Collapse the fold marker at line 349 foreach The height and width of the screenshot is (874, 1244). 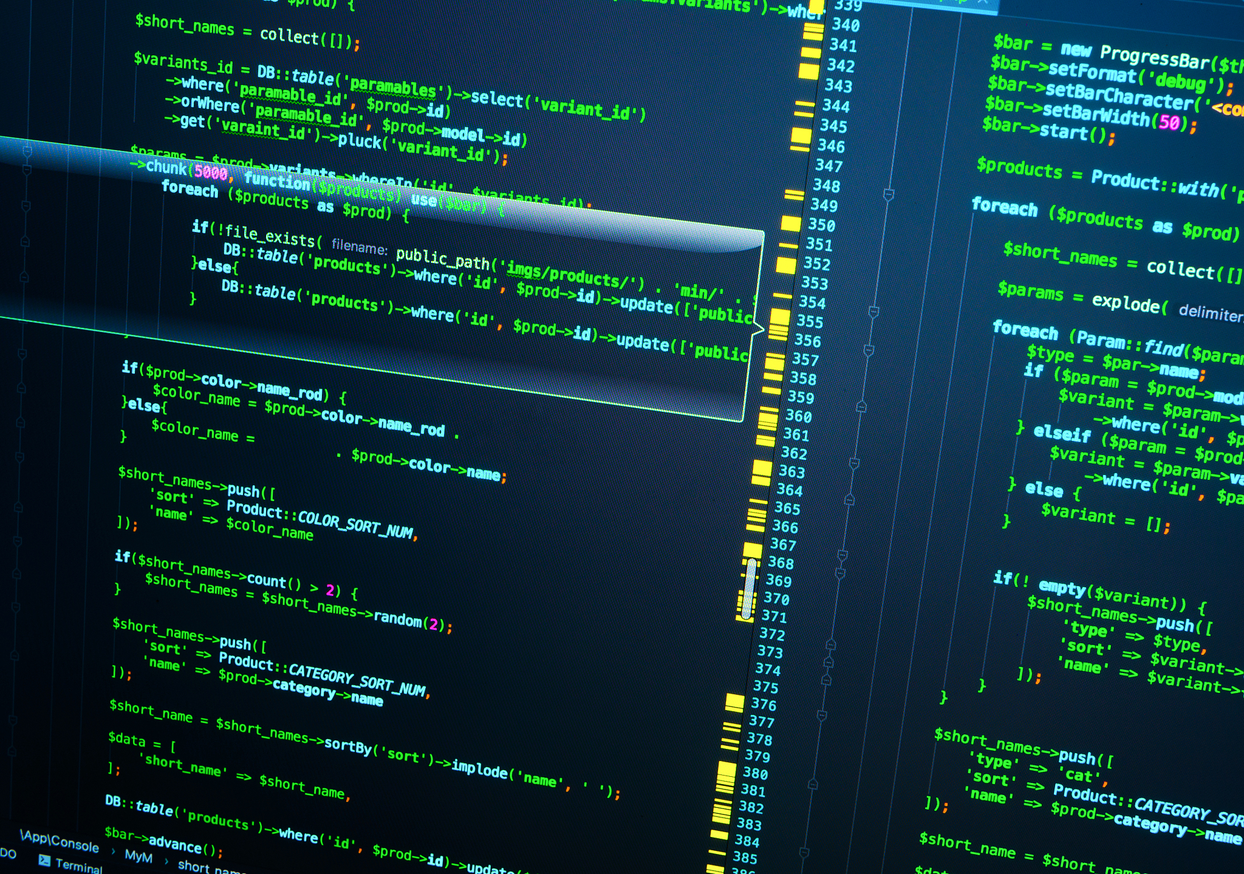coord(889,195)
